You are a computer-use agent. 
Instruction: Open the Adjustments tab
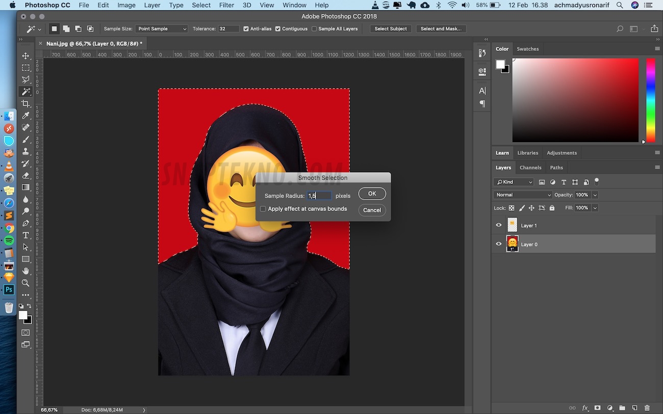[x=562, y=153]
